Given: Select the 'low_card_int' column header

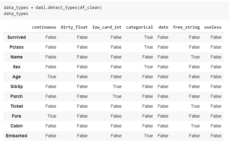Looking at the screenshot, I should pos(107,27).
